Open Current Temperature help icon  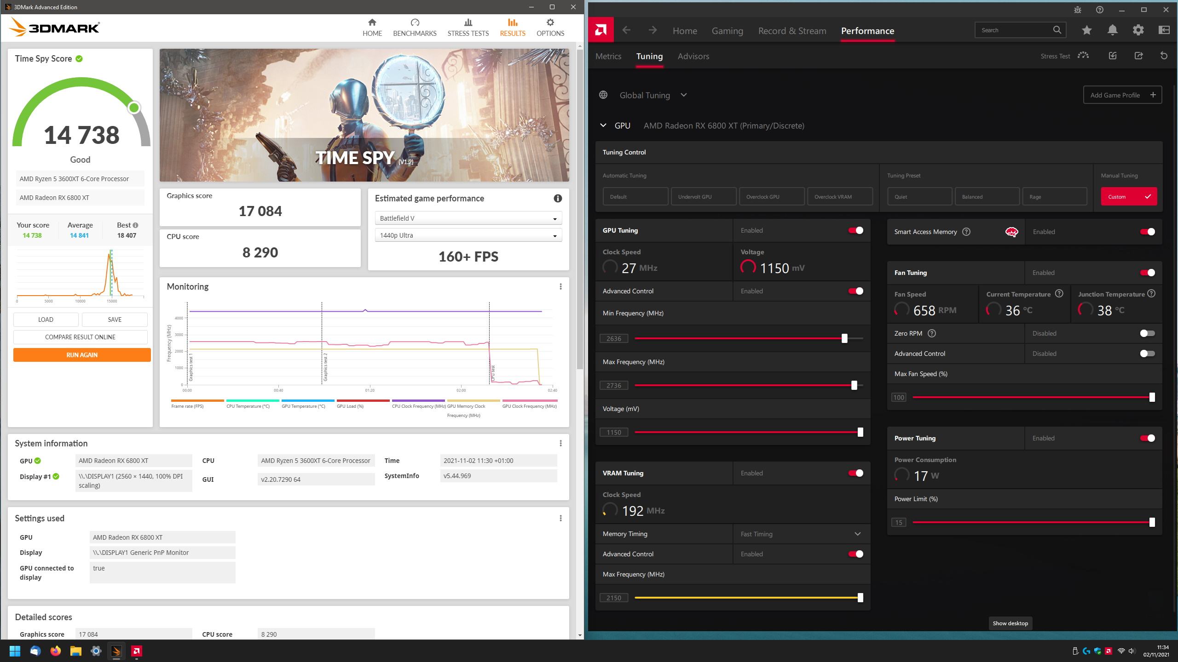tap(1059, 293)
